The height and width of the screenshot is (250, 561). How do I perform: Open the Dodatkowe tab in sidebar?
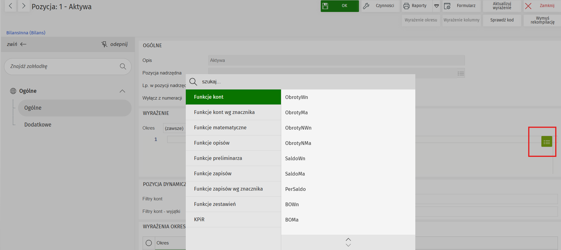[x=38, y=125]
